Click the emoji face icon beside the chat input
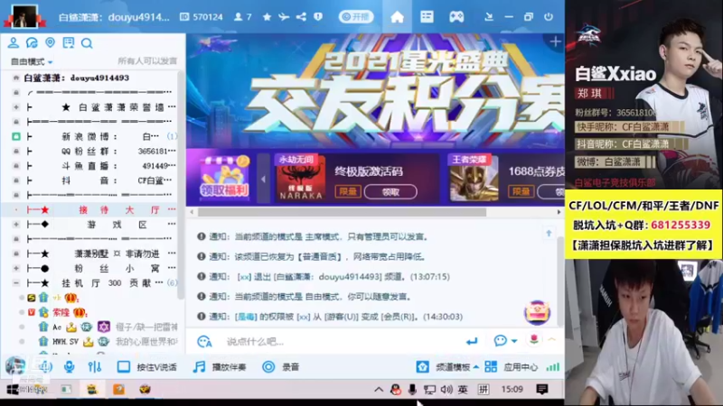This screenshot has height=406, width=723. [204, 342]
